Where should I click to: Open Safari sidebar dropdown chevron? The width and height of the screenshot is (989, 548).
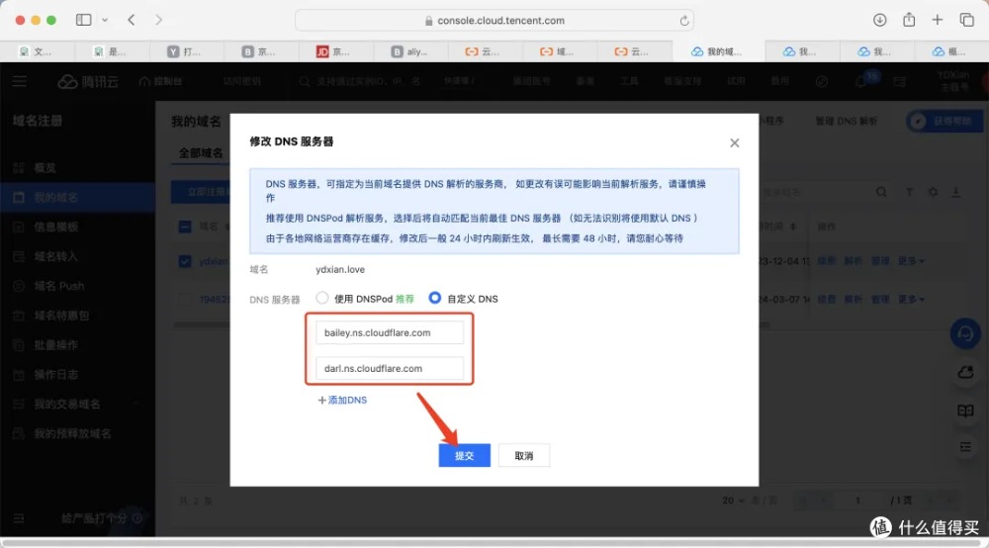click(x=105, y=20)
